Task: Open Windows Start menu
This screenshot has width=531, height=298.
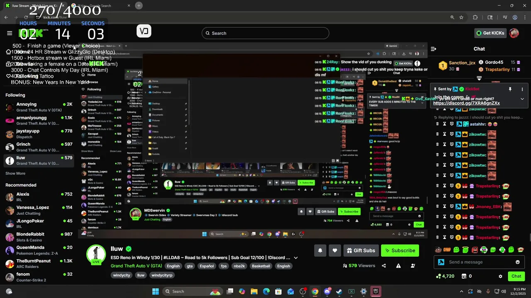Action: pos(156,291)
